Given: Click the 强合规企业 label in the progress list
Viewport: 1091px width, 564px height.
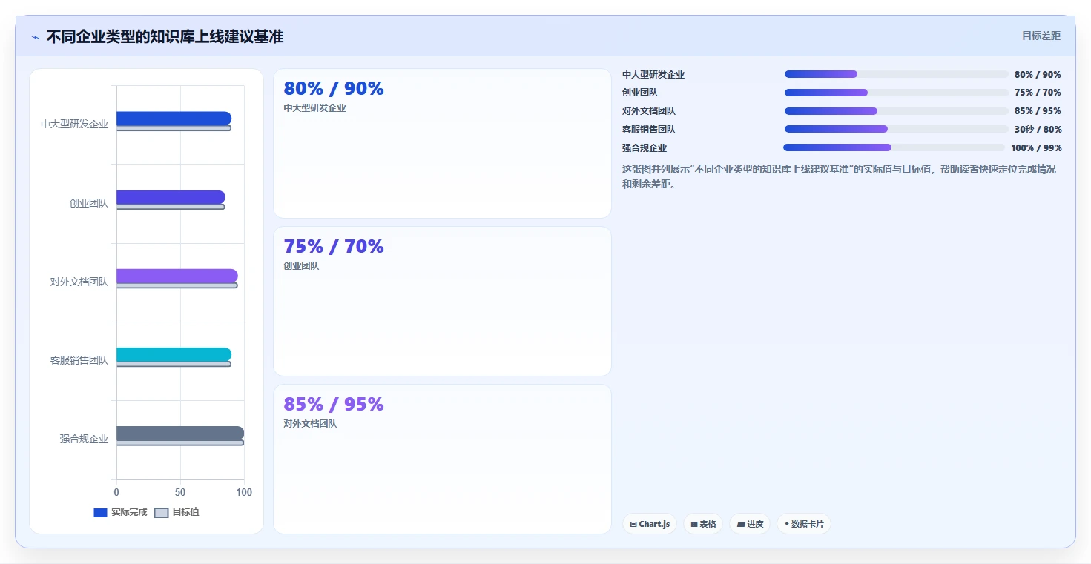Looking at the screenshot, I should [645, 147].
